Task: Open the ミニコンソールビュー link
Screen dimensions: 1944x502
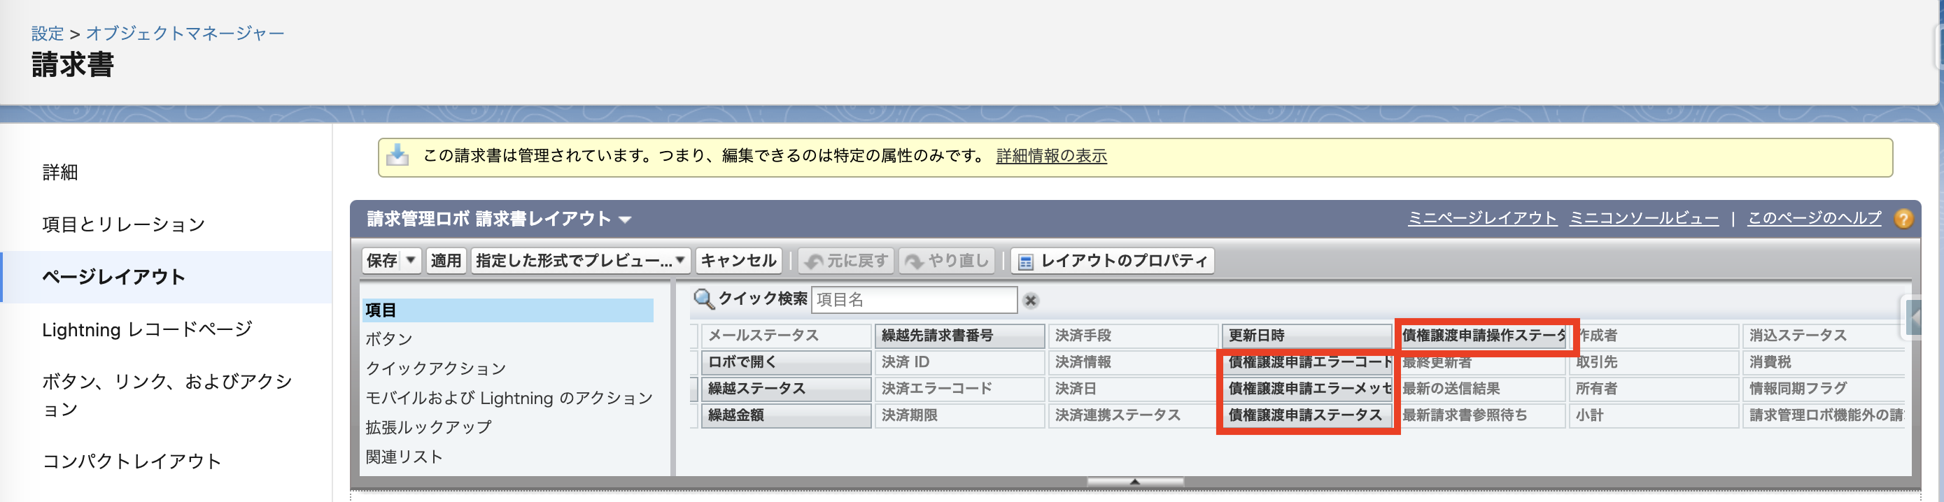Action: click(1644, 219)
